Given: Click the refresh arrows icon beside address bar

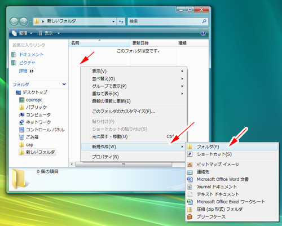Looking at the screenshot, I should pyautogui.click(x=121, y=21).
